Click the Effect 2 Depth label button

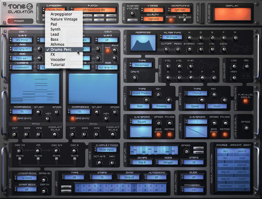click(x=217, y=106)
